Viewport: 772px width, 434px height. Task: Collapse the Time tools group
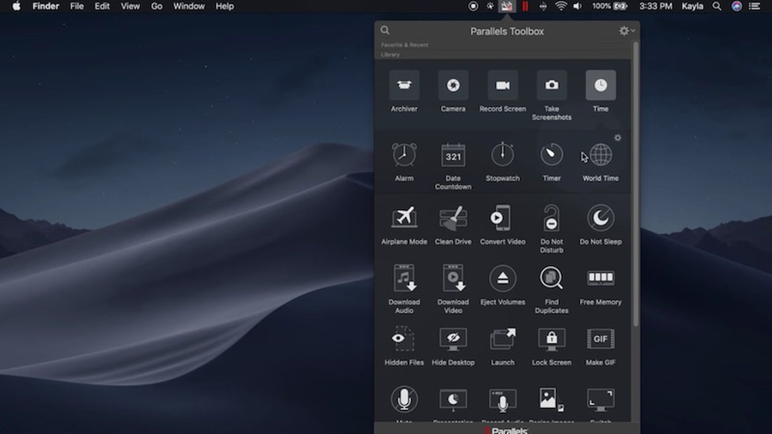click(x=600, y=86)
